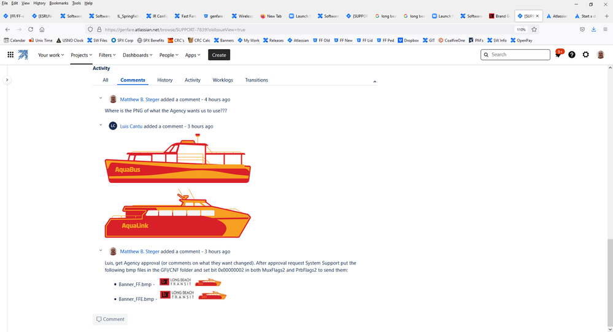Open notifications bell with 9+ badge

(x=558, y=55)
